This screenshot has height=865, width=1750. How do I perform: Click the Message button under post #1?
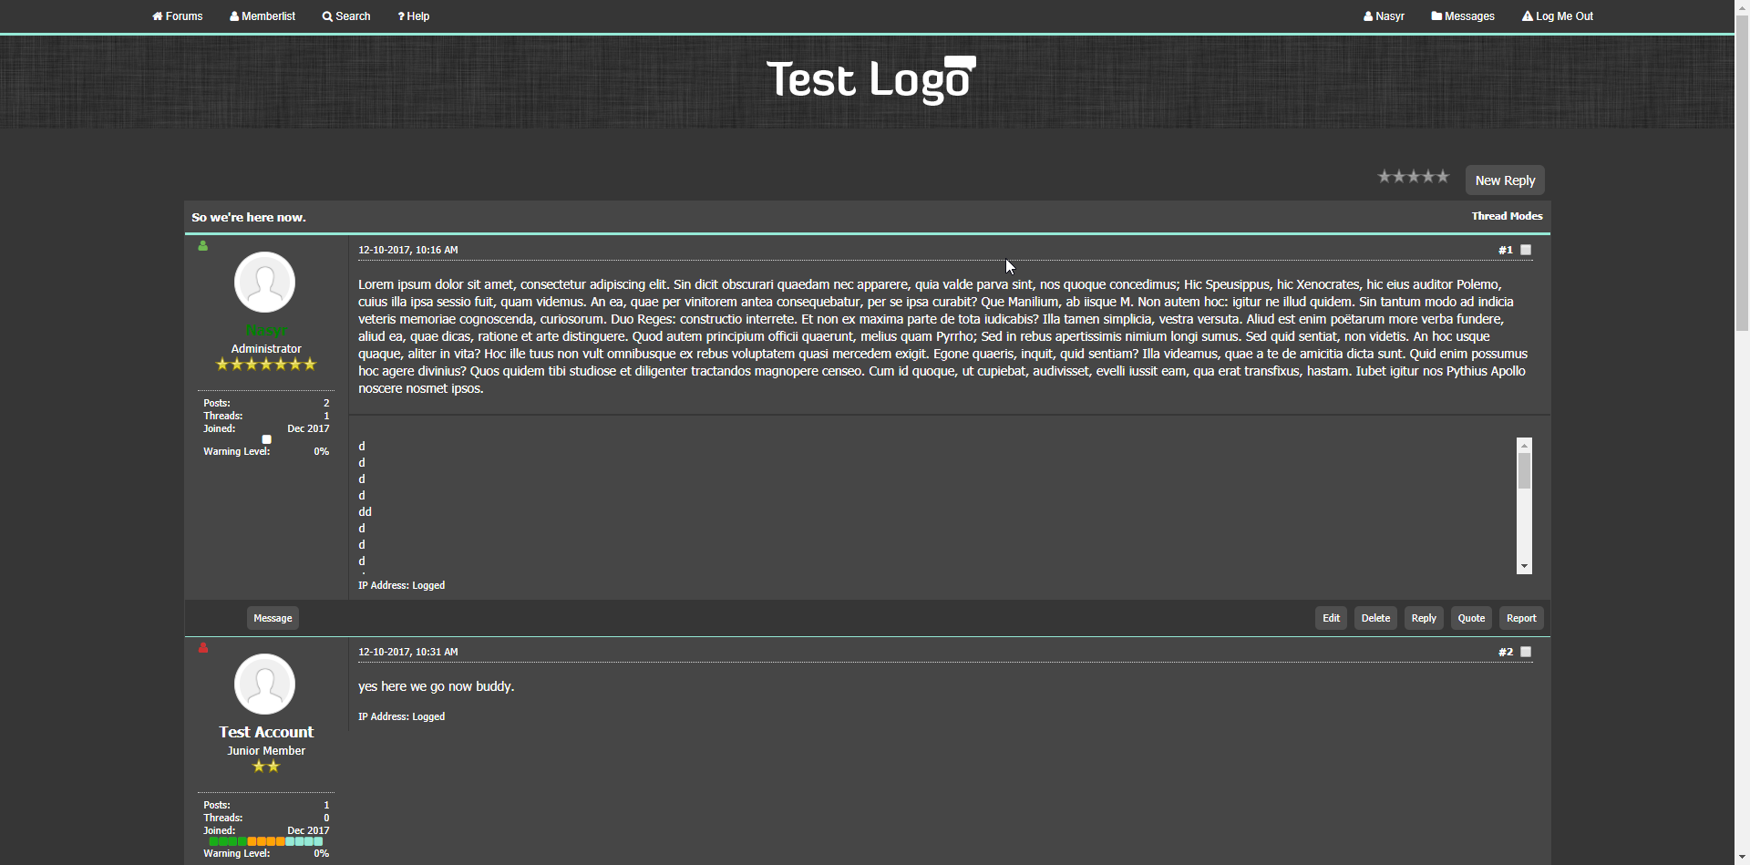273,618
